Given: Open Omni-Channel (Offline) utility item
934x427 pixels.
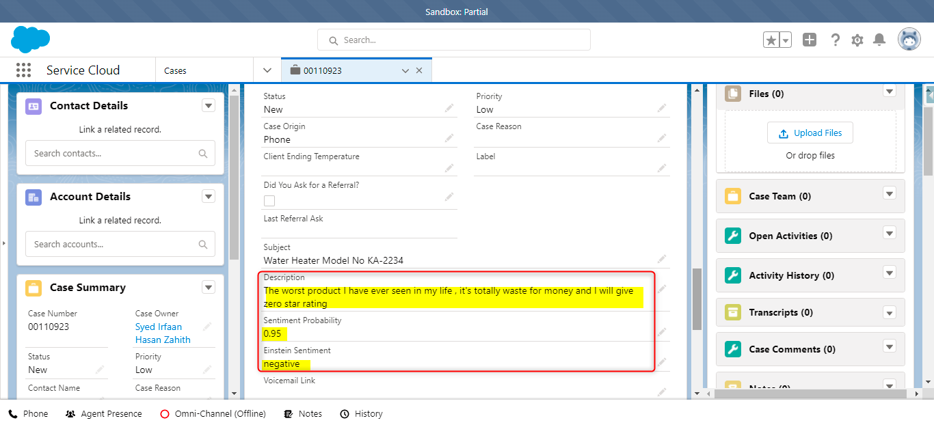Looking at the screenshot, I should pyautogui.click(x=213, y=414).
